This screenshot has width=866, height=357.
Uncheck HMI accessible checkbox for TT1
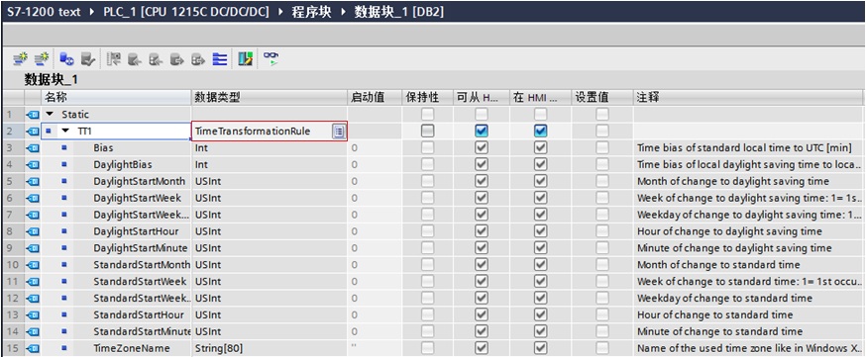point(482,132)
